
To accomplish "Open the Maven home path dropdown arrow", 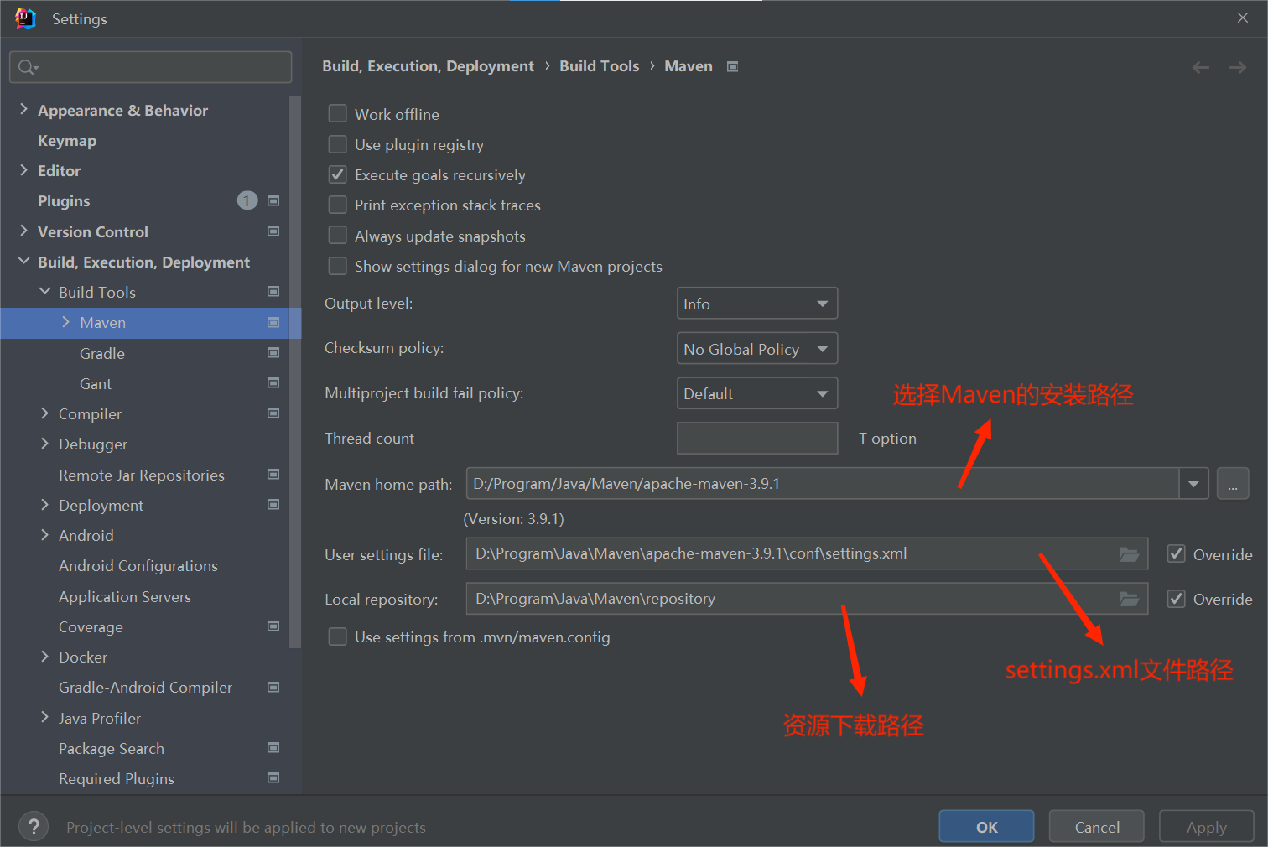I will click(x=1193, y=484).
